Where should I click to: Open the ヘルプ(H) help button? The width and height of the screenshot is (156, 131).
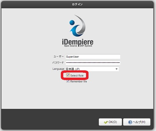pyautogui.click(x=137, y=122)
